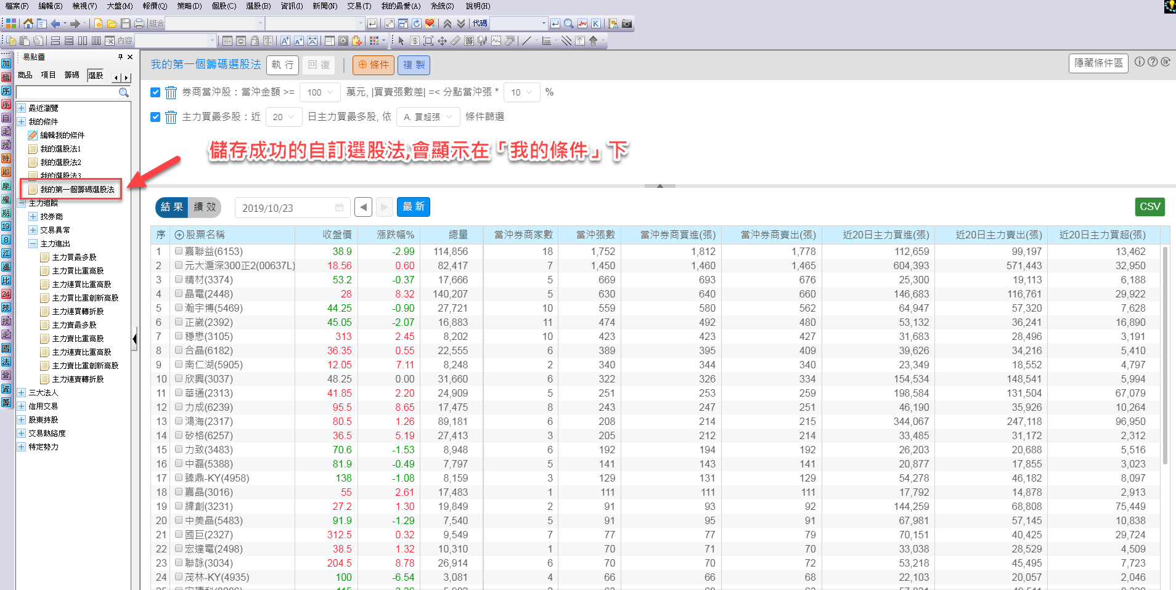The height and width of the screenshot is (590, 1176).
Task: Expand the 三大法人 tree node
Action: pos(22,393)
